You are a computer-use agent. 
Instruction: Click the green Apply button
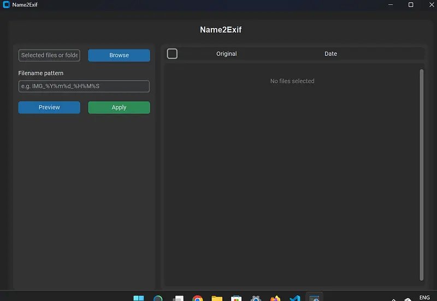pos(119,107)
